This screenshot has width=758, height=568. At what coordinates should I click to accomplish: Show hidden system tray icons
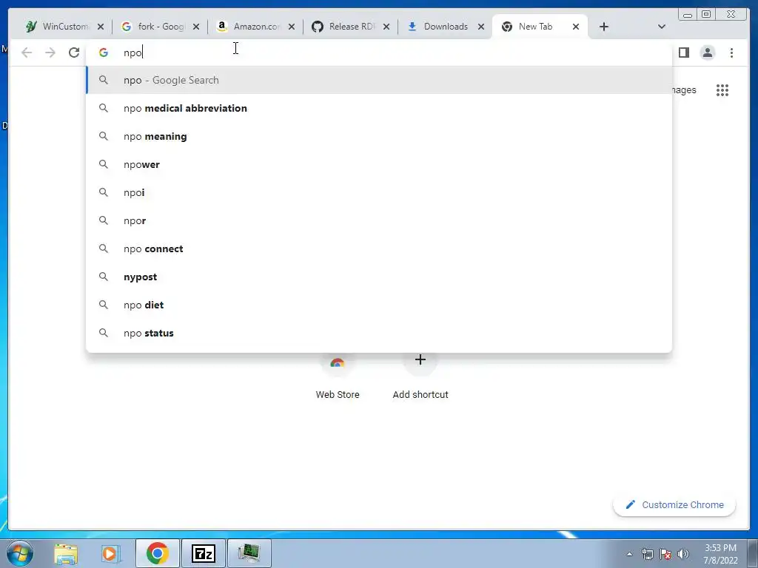[629, 554]
